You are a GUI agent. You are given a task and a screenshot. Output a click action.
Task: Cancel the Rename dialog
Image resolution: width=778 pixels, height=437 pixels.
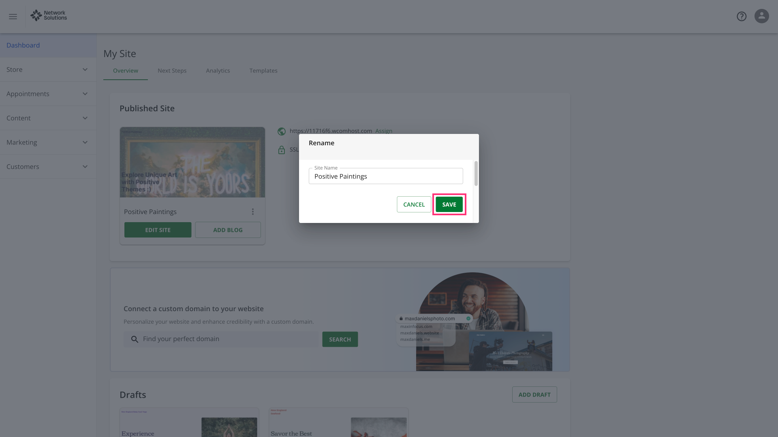[x=414, y=204]
